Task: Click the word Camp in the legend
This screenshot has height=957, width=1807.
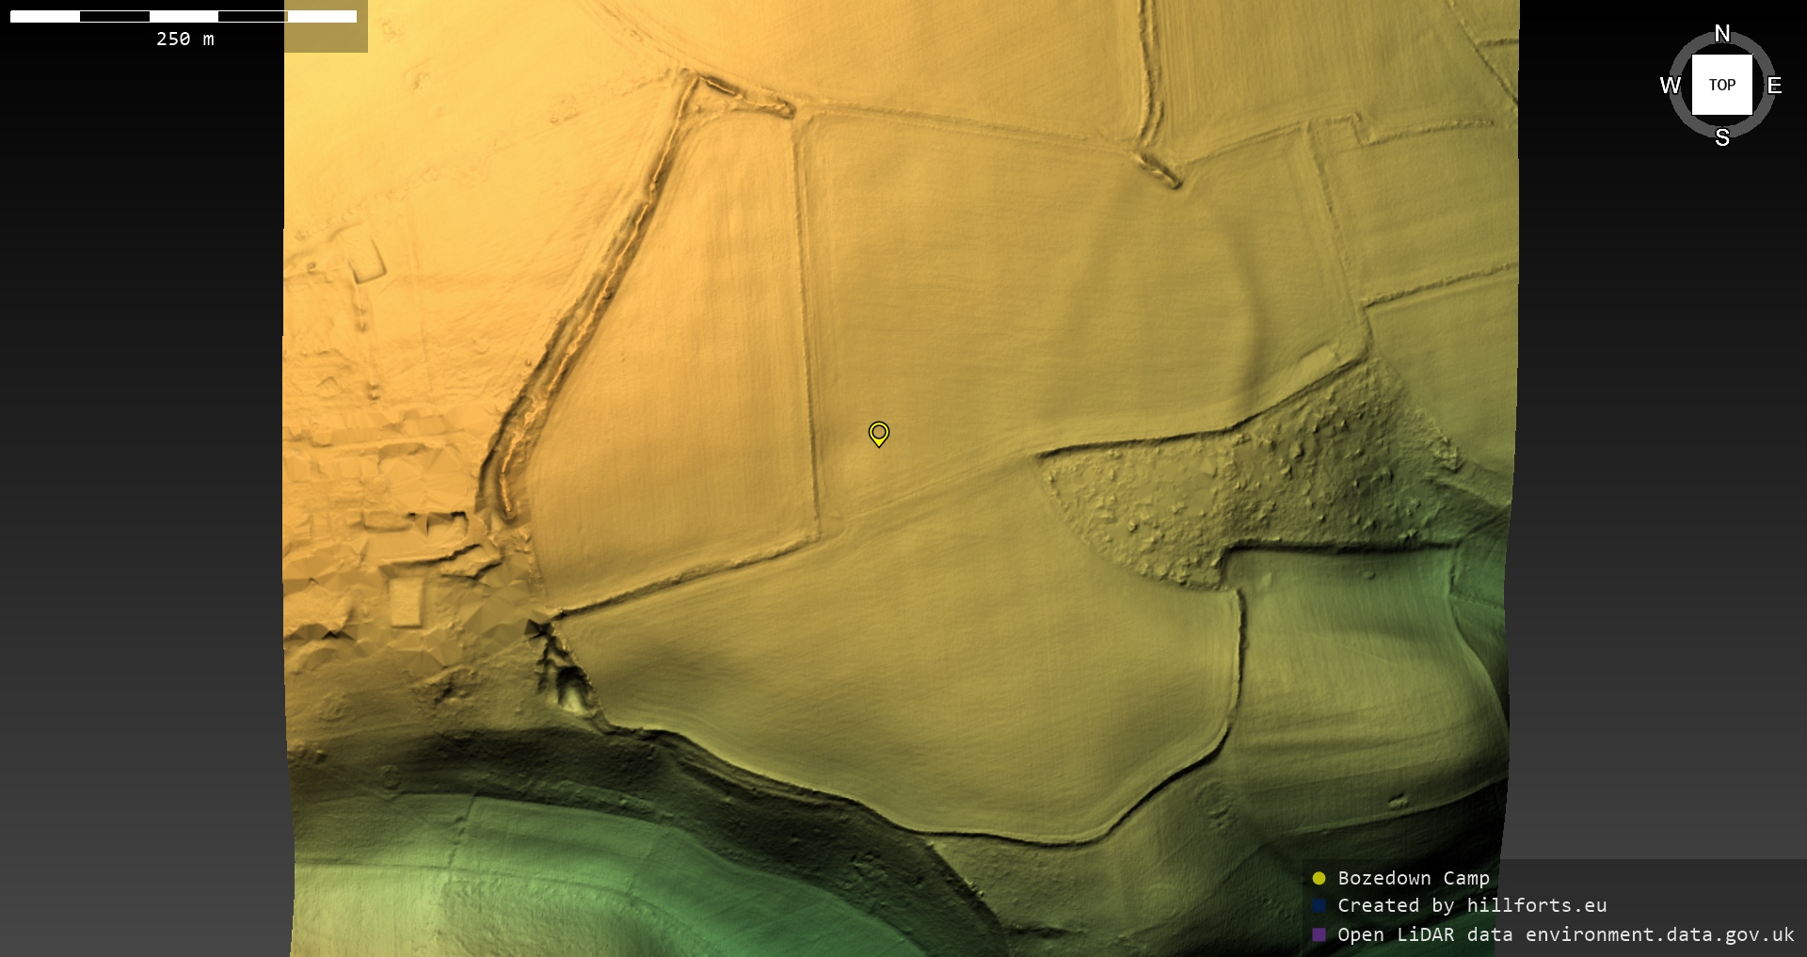Action: tap(1465, 878)
